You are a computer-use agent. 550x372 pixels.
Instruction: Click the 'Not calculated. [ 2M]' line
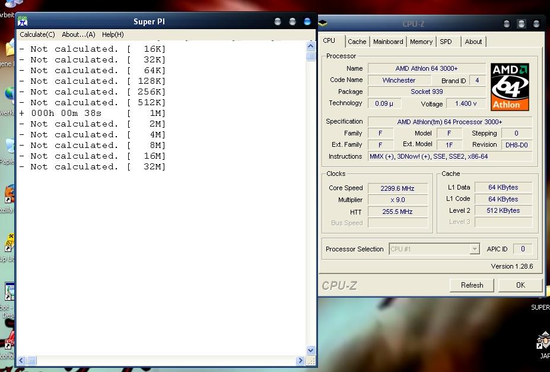pos(93,124)
